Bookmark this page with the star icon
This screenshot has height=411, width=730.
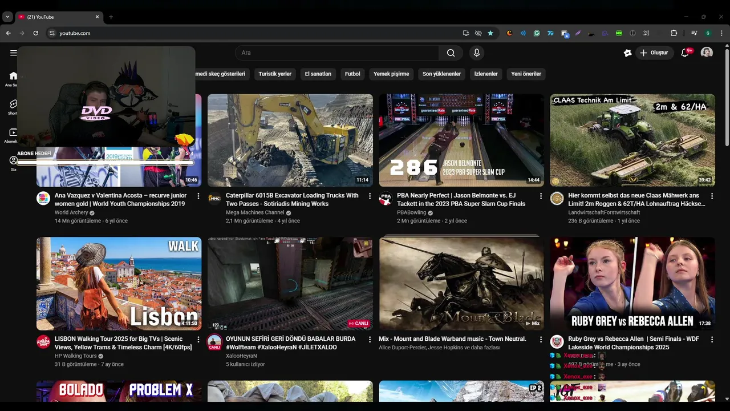tap(490, 33)
